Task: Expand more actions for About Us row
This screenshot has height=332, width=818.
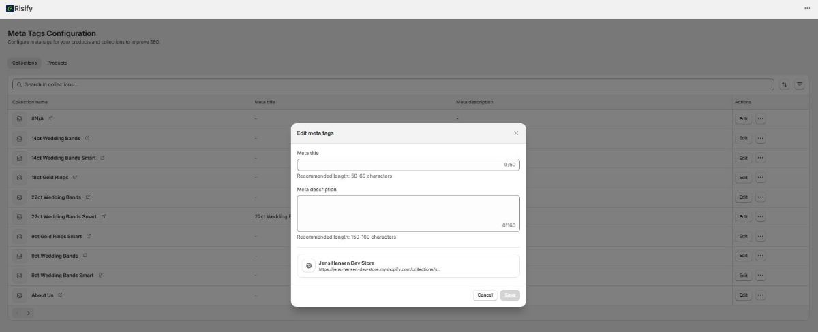Action: [761, 295]
